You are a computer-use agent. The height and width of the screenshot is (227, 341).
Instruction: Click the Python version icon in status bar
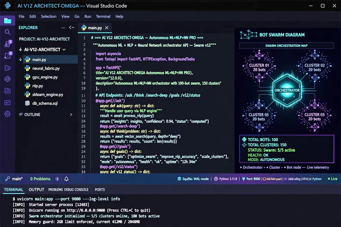[x=216, y=179]
